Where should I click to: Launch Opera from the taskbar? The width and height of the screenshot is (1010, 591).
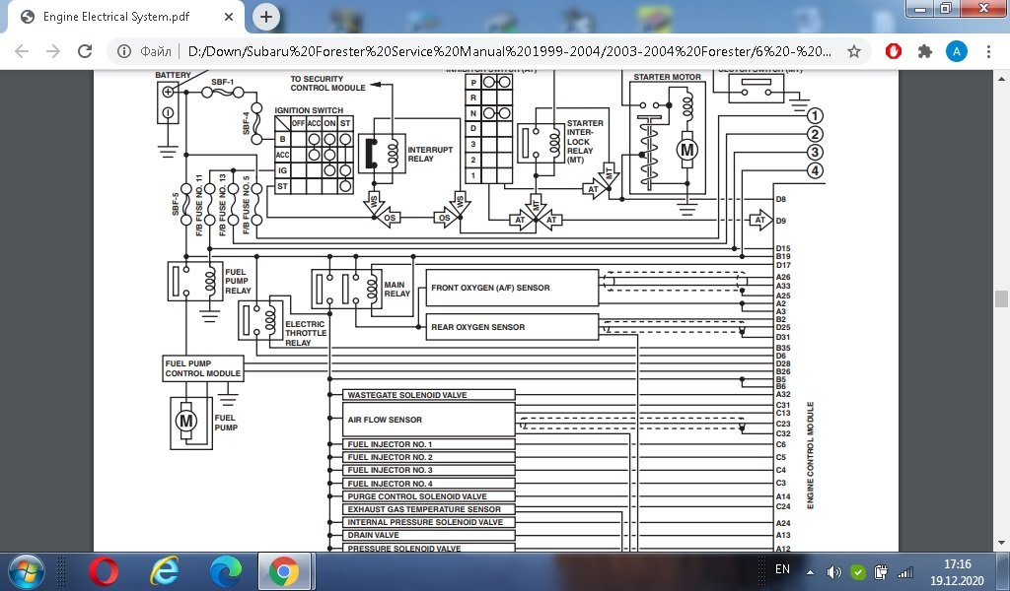(104, 570)
